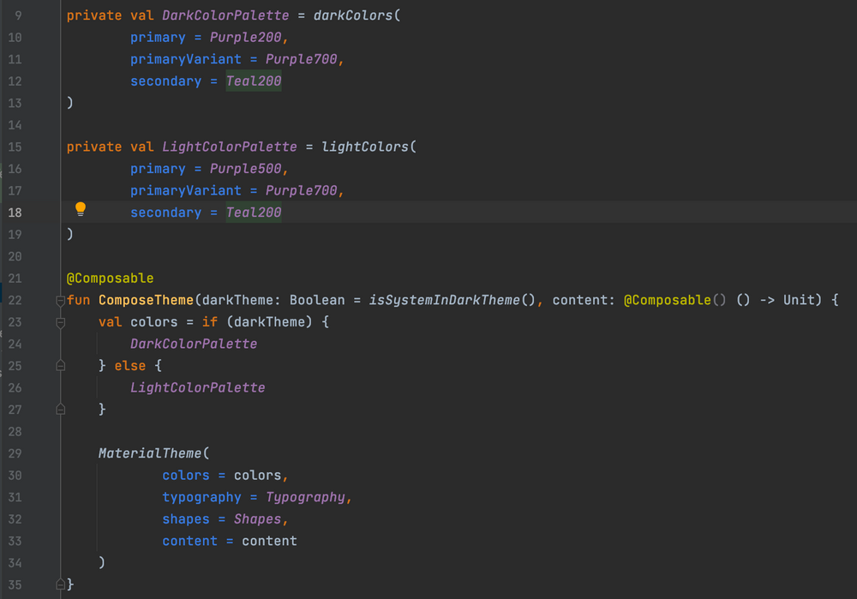Viewport: 857px width, 599px height.
Task: Place the cursor on the MaterialTheme call
Action: click(x=150, y=453)
